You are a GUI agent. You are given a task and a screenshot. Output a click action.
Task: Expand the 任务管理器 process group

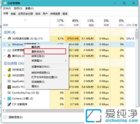(x=4, y=50)
